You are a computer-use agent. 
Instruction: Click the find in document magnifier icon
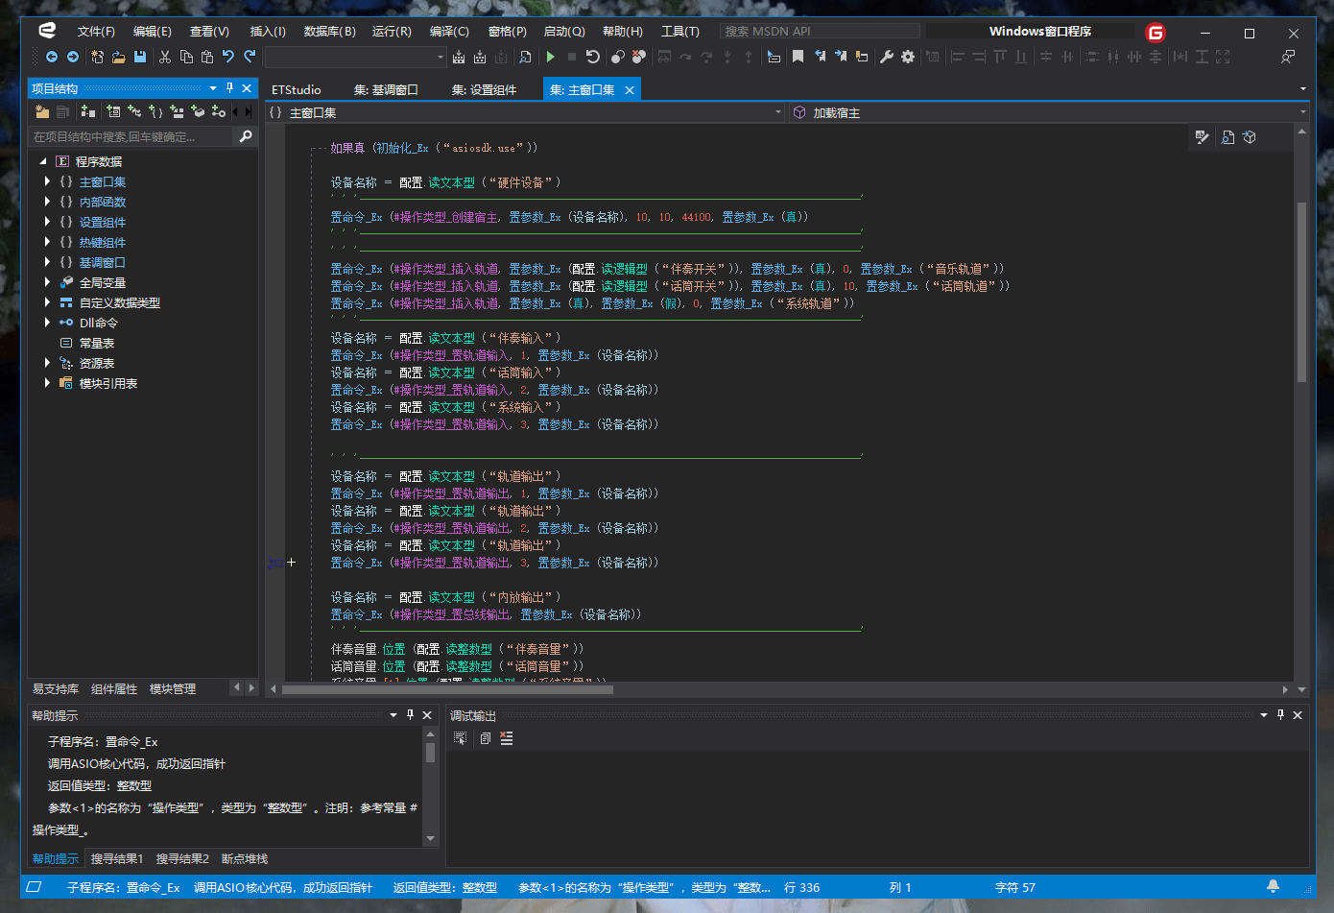pos(525,58)
